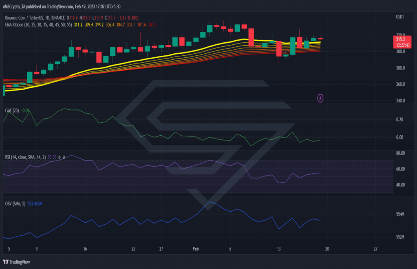This screenshot has height=269, width=417.
Task: Click the EMA Ribbon indicator legend
Action: point(39,25)
